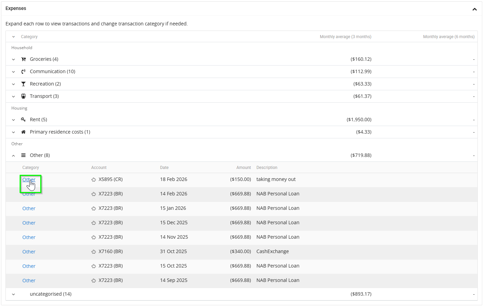Image resolution: width=485 pixels, height=307 pixels.
Task: Open Other category link for 18 Feb 2026
Action: [29, 180]
